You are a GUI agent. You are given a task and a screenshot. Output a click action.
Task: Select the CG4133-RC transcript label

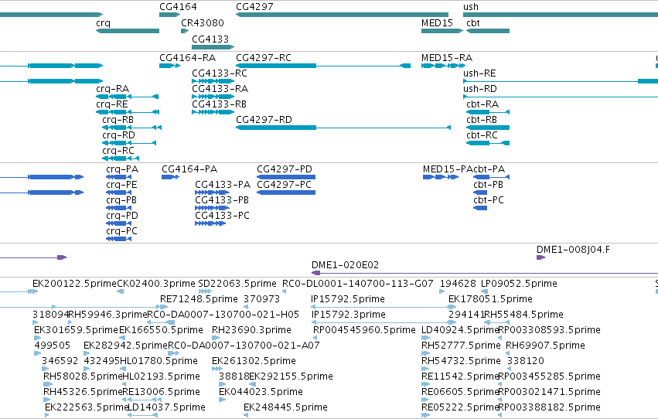click(220, 73)
